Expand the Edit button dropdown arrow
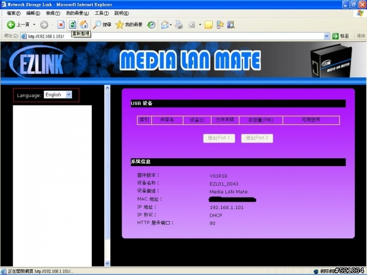Image resolution: width=367 pixels, height=275 pixels. (200, 25)
